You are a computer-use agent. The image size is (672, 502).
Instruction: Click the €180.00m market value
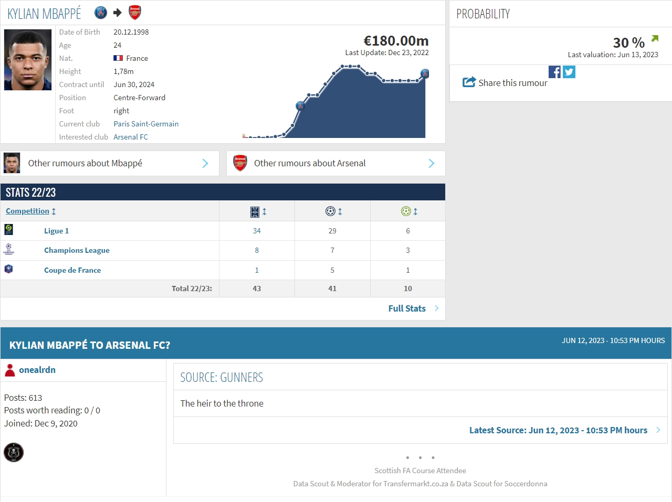pos(396,40)
